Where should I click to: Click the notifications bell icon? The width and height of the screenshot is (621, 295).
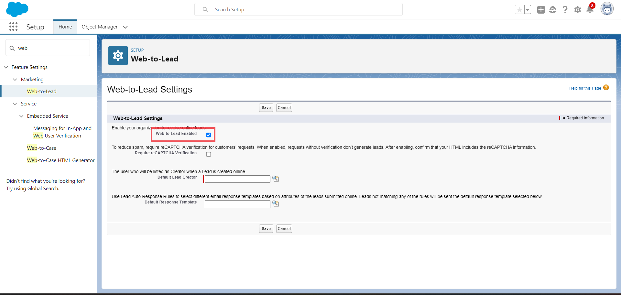click(590, 10)
